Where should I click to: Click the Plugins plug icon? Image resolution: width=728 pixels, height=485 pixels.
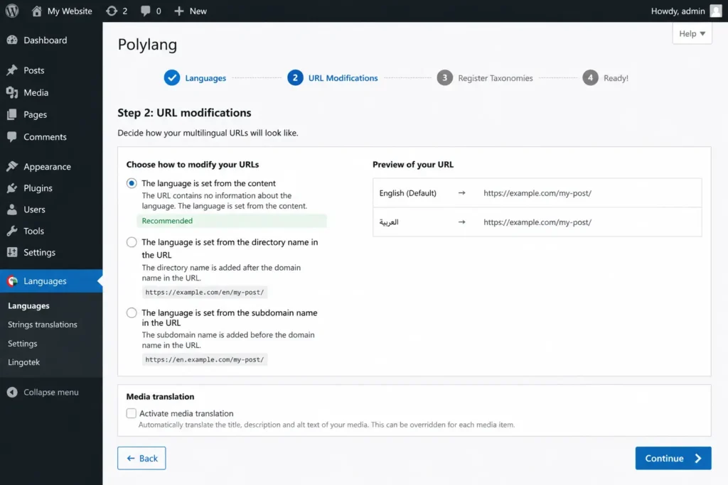pyautogui.click(x=12, y=187)
